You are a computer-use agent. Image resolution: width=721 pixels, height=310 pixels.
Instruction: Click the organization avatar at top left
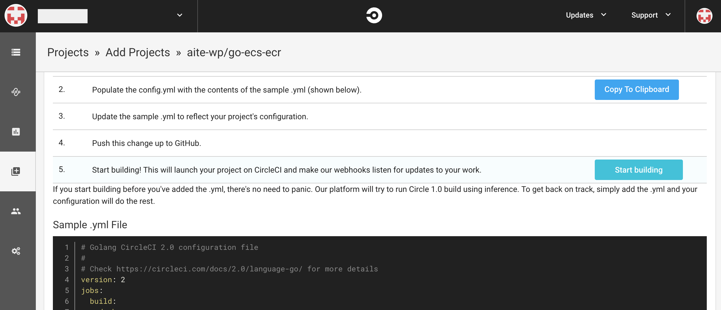(x=16, y=15)
